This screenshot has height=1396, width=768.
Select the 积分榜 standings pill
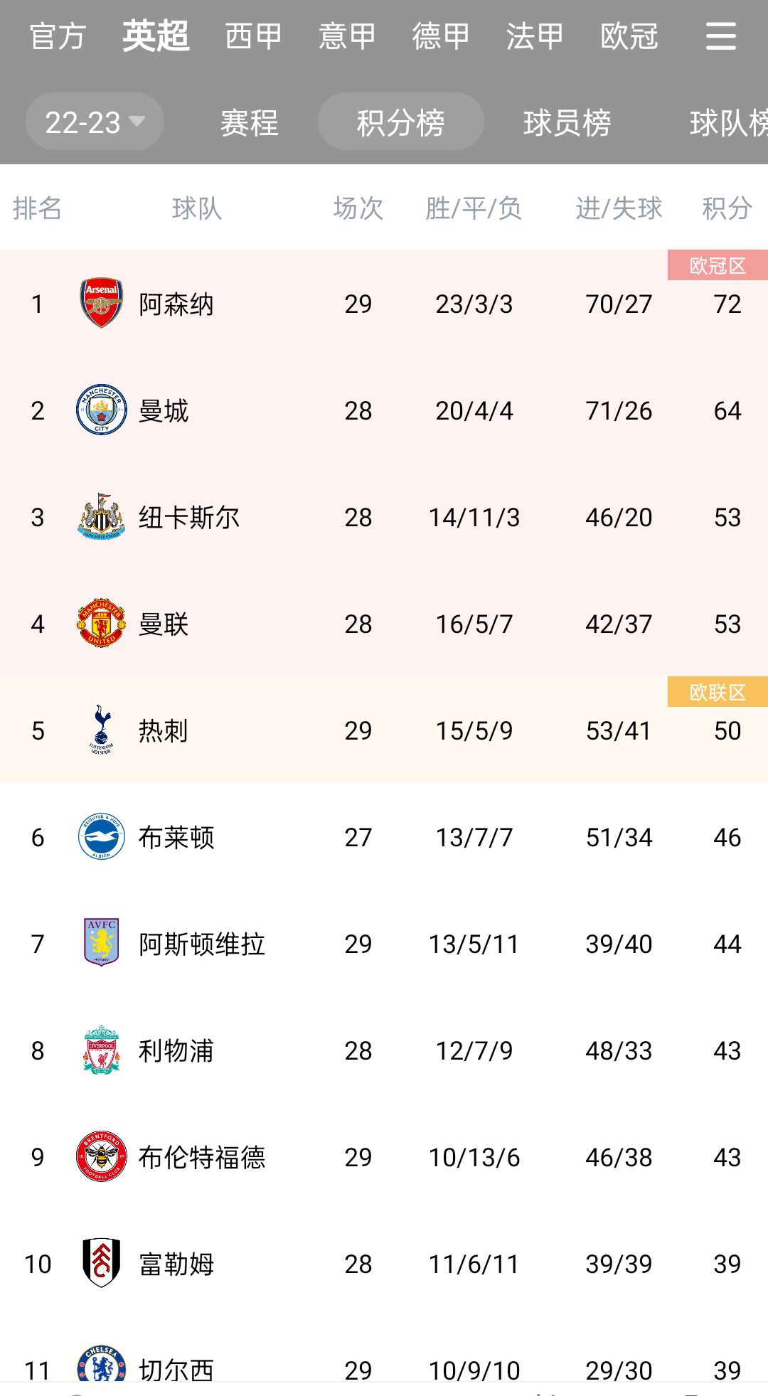point(400,122)
